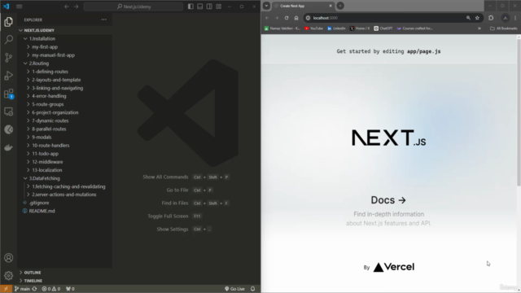Viewport: 521px width, 293px height.
Task: Expand my-first-app folder
Action: coord(64,47)
